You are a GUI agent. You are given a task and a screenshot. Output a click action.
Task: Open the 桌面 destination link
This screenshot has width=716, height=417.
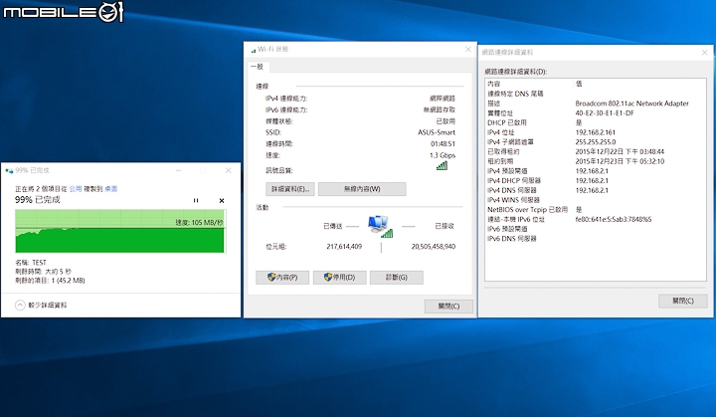[111, 188]
